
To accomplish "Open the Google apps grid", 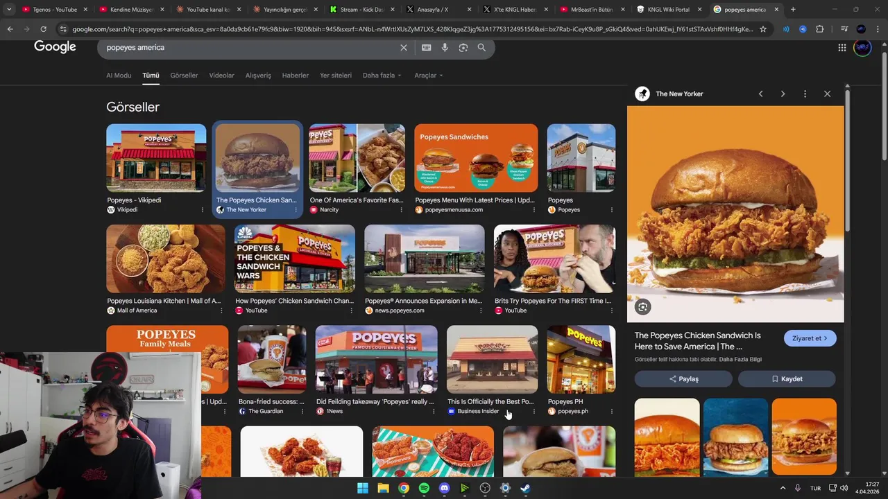I will 842,48.
